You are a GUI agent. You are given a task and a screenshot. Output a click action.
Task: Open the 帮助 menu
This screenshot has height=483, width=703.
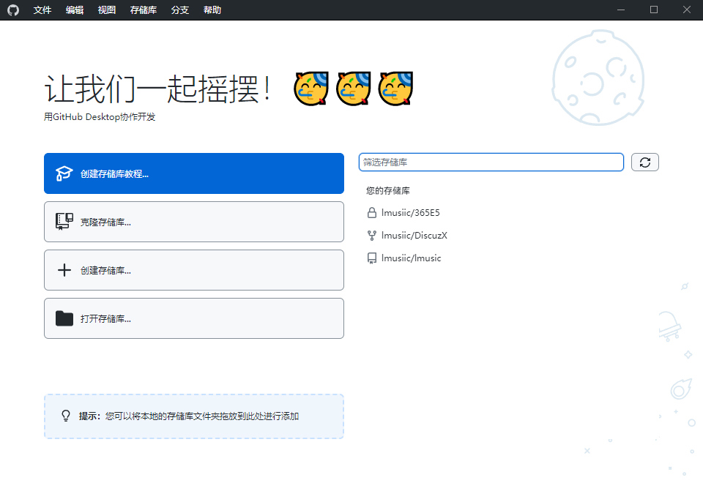coord(212,10)
